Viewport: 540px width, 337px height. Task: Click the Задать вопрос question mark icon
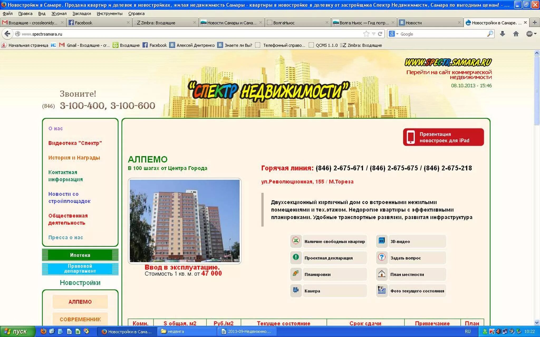tap(382, 258)
